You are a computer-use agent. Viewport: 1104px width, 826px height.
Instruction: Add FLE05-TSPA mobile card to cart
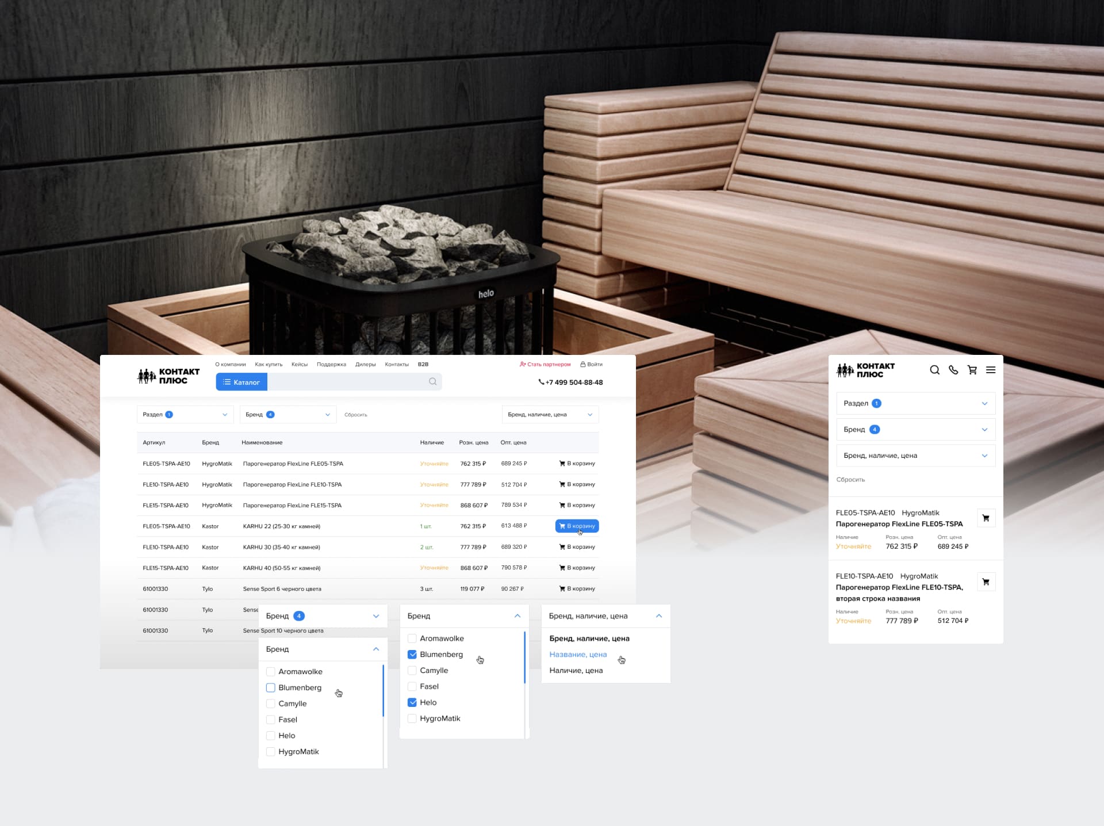coord(986,518)
